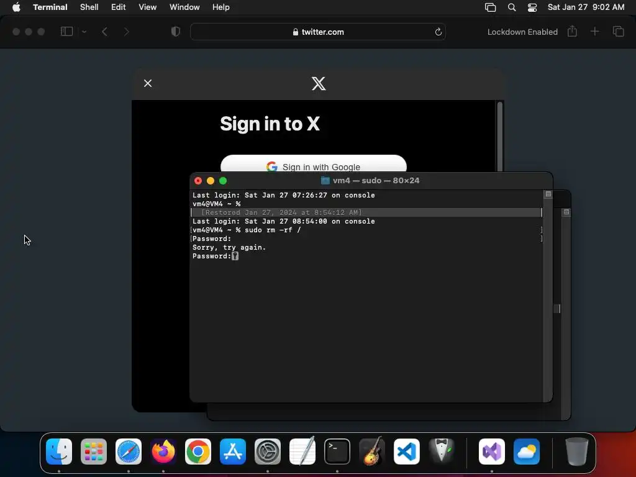Click the X logo in the dialog
Image resolution: width=636 pixels, height=477 pixels.
coord(319,84)
